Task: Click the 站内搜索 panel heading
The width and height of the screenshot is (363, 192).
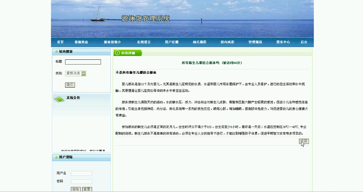Action: [66, 52]
